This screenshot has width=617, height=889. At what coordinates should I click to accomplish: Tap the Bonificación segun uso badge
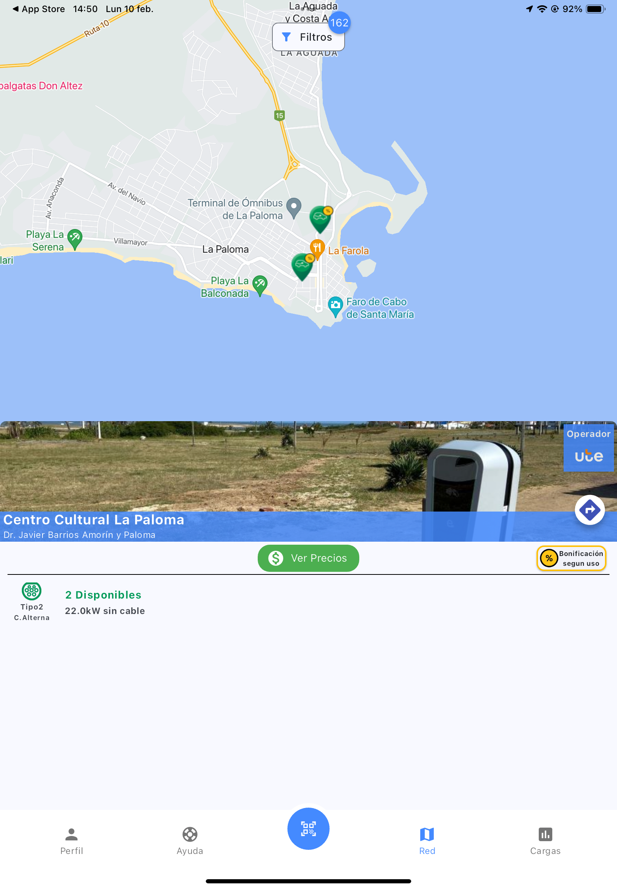571,558
